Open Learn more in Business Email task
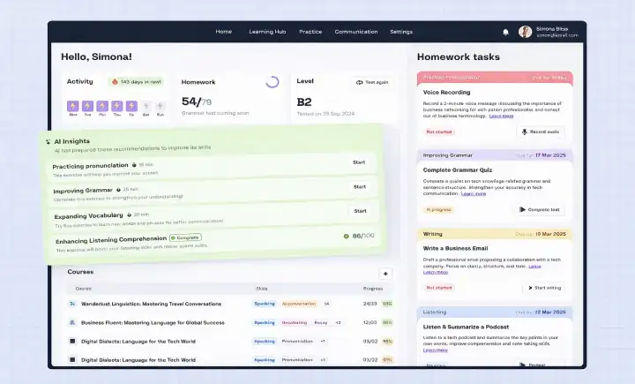Viewport: 635px width, 384px height. click(x=436, y=273)
